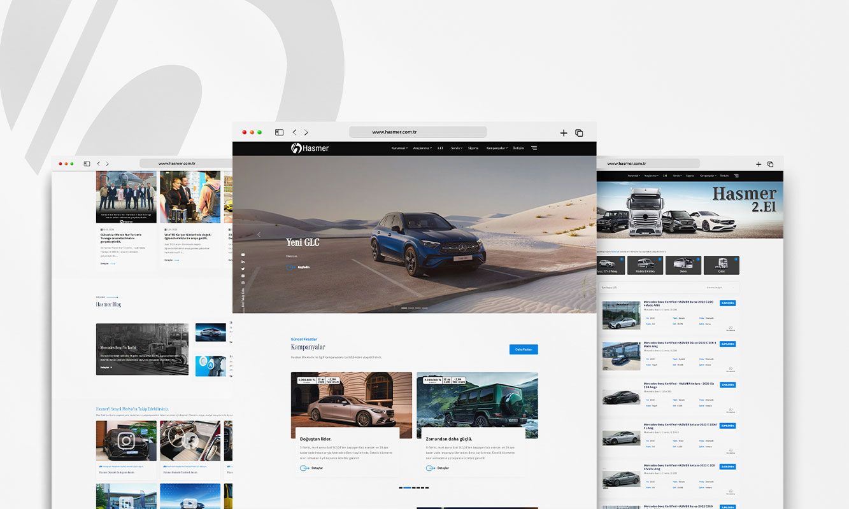Click the Hasmer Blog heading in the left window
849x509 pixels.
point(108,304)
